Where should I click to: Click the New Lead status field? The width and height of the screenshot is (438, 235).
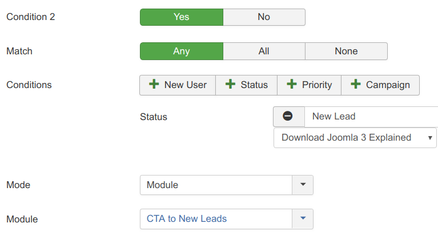[x=371, y=117]
